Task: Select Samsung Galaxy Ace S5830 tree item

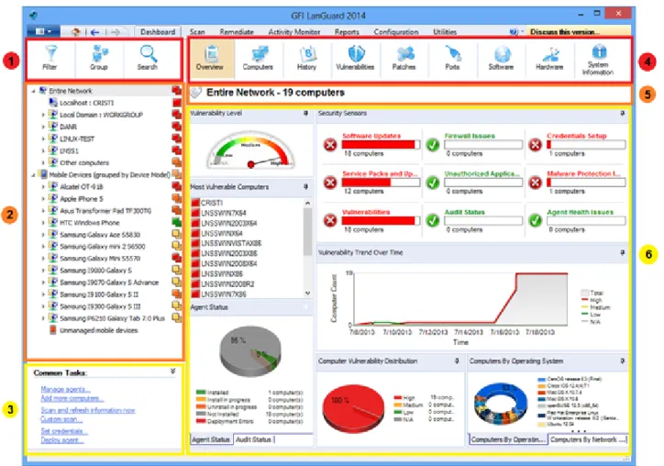Action: coord(100,235)
